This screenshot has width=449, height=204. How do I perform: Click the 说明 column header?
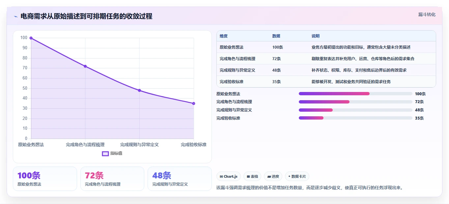click(x=316, y=36)
